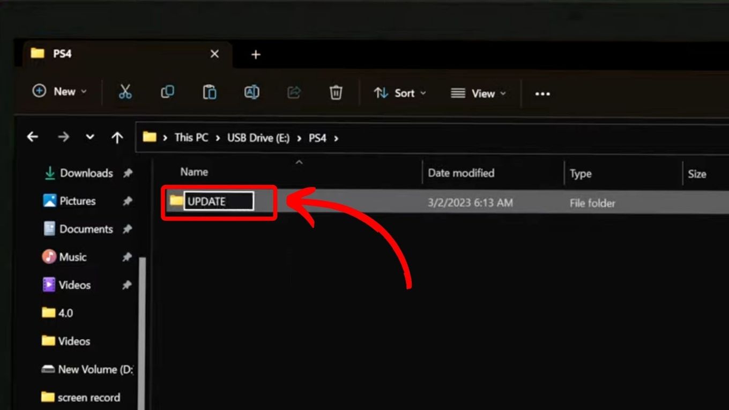Select the Paste icon
This screenshot has height=410, width=729.
210,92
